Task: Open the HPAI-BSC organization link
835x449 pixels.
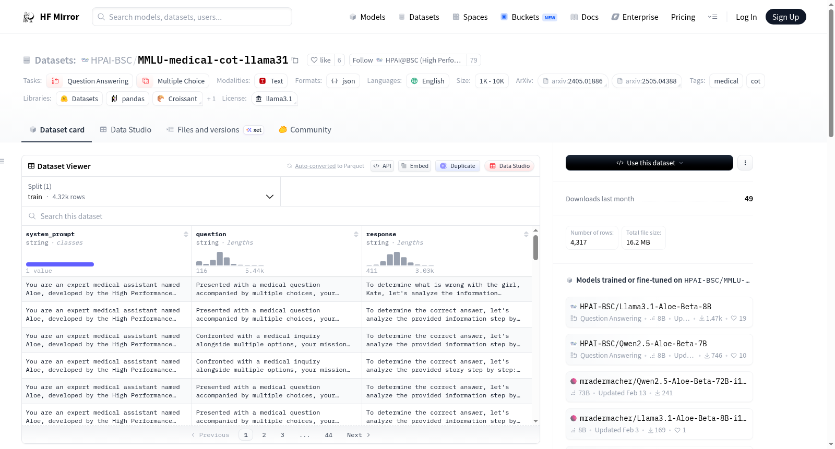Action: click(x=111, y=60)
